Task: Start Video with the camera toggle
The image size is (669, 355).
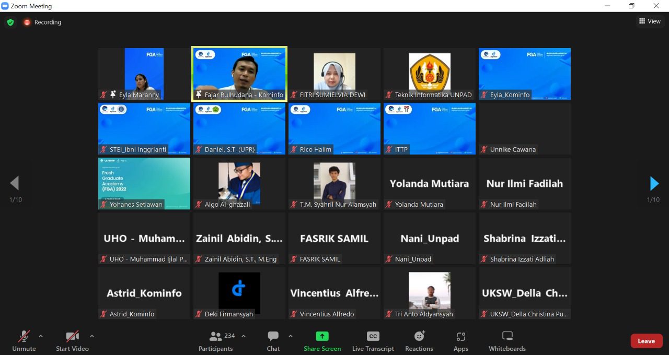Action: [x=72, y=341]
